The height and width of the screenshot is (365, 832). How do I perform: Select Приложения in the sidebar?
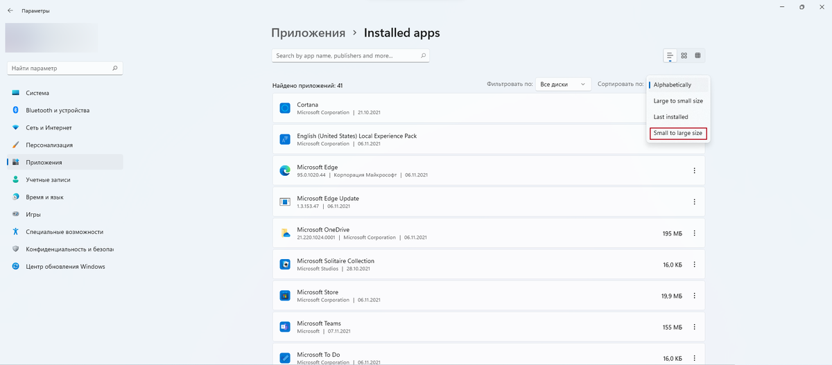click(64, 162)
